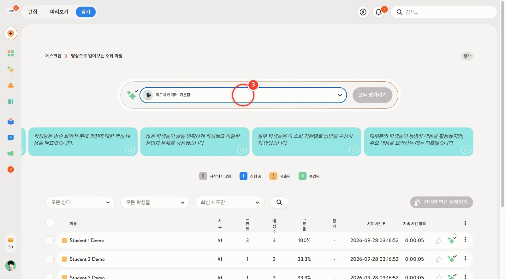Click the megaphone announcements sidebar icon

coord(11,154)
